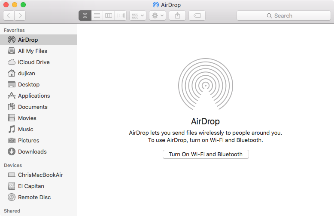Click the AirDrop icon in the title bar
This screenshot has width=334, height=216.
(x=156, y=5)
